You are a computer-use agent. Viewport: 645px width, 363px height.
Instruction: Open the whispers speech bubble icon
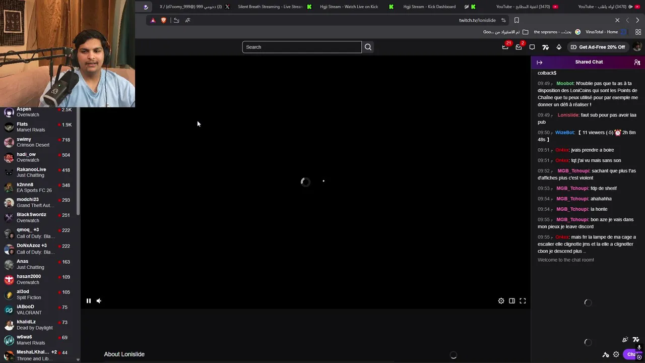tap(532, 47)
